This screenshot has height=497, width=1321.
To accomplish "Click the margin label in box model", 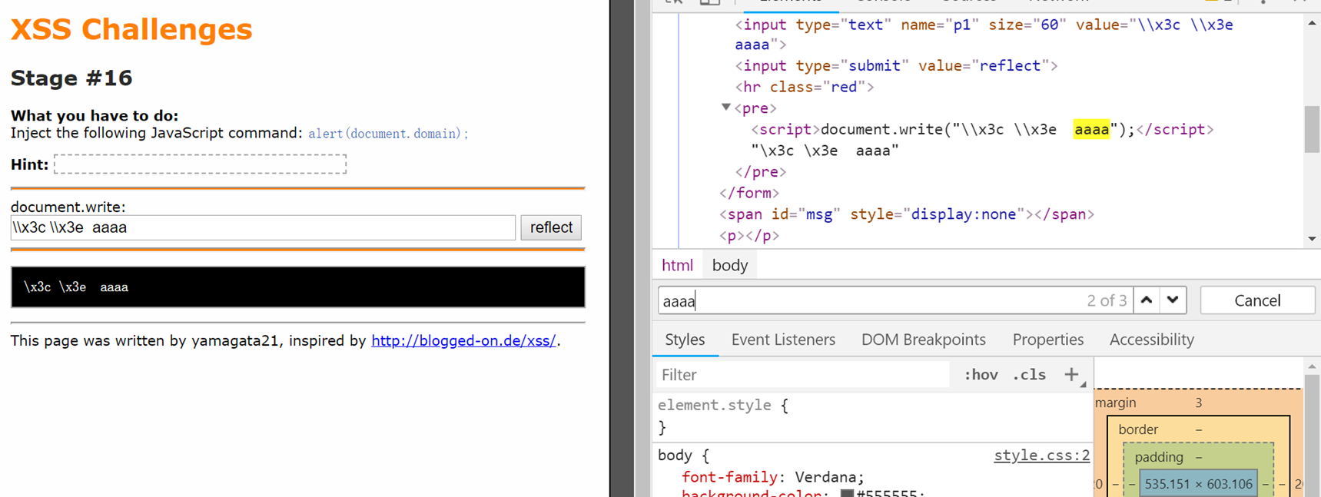I will click(1115, 403).
